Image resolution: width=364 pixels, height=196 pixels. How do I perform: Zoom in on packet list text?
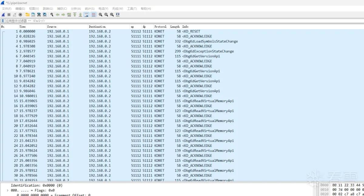pos(100,15)
